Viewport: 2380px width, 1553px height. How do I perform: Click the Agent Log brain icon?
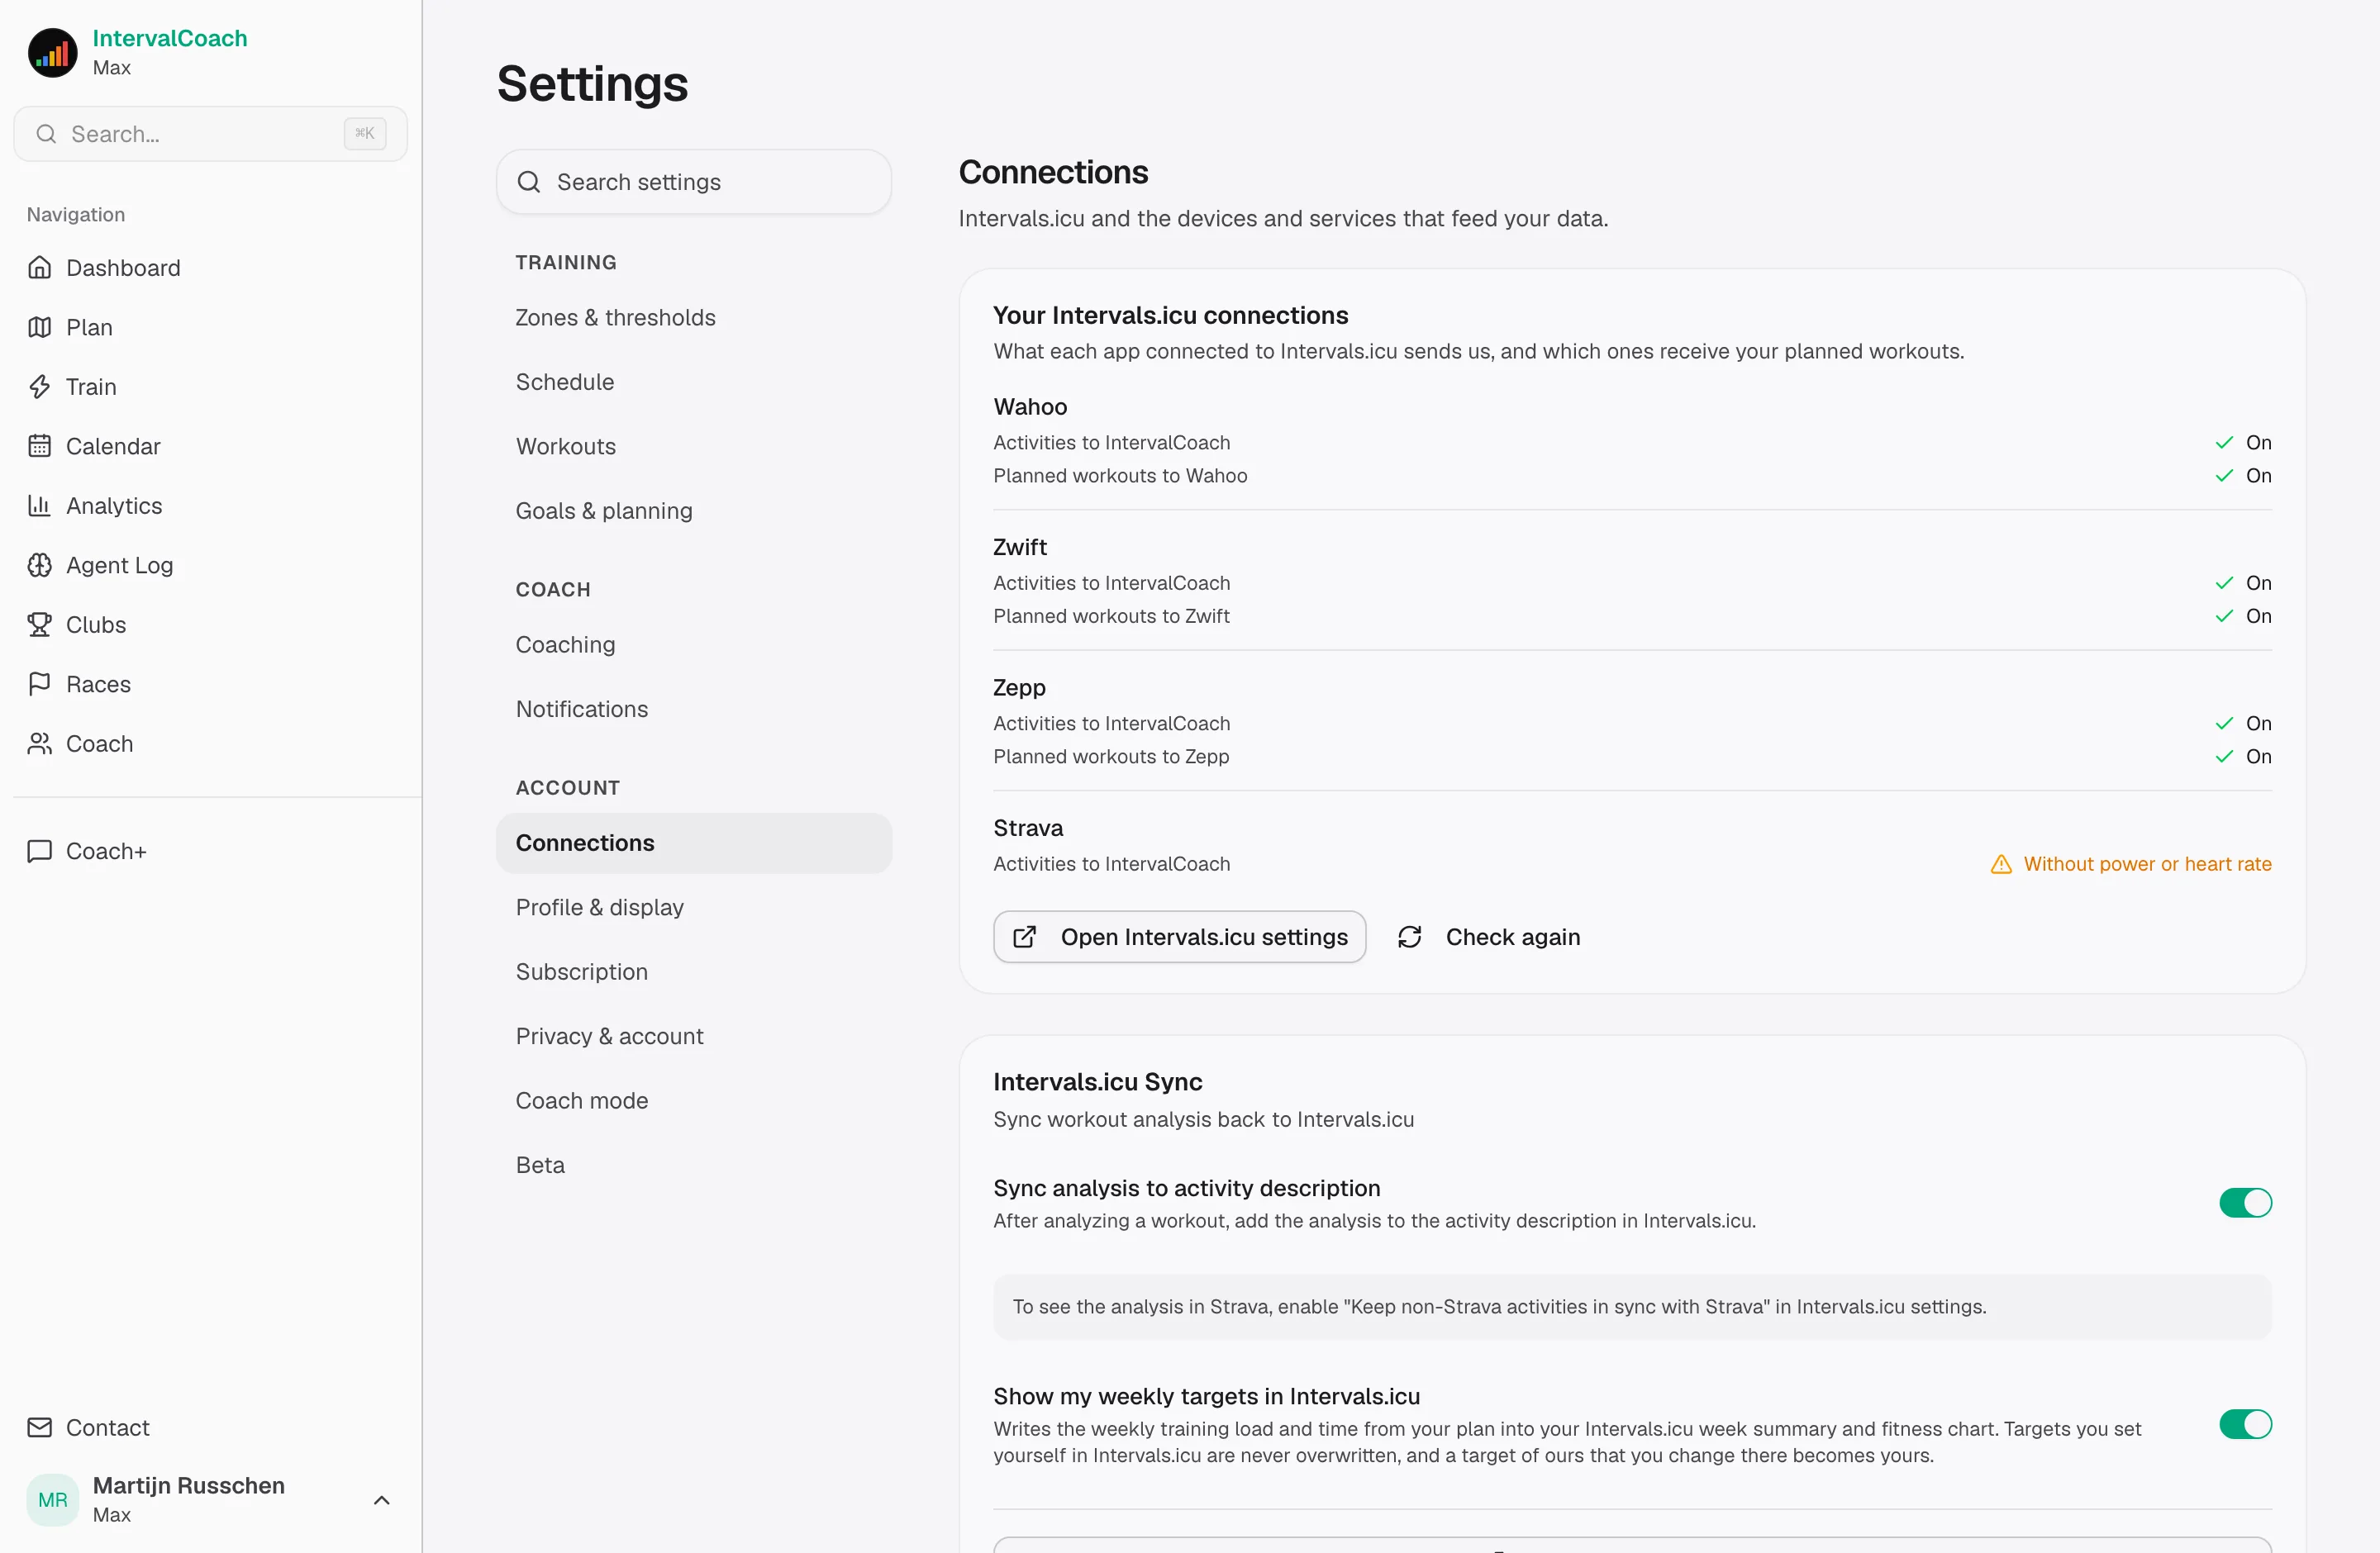tap(39, 565)
